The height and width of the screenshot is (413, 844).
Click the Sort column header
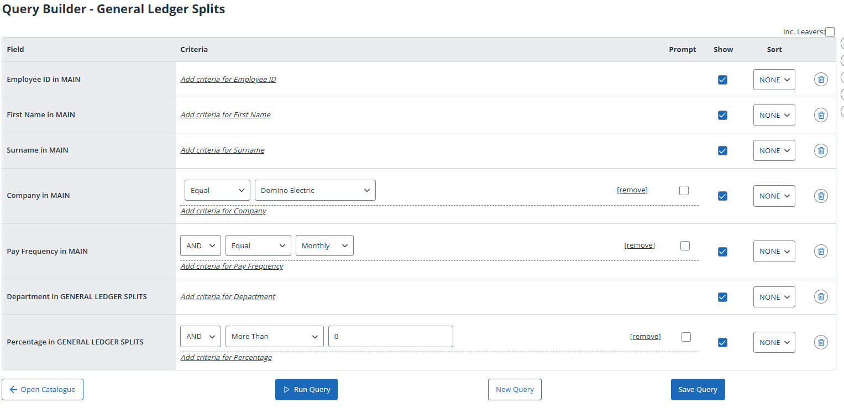tap(774, 50)
